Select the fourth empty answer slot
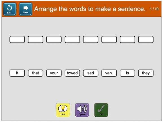The image size is (163, 122). click(x=72, y=39)
